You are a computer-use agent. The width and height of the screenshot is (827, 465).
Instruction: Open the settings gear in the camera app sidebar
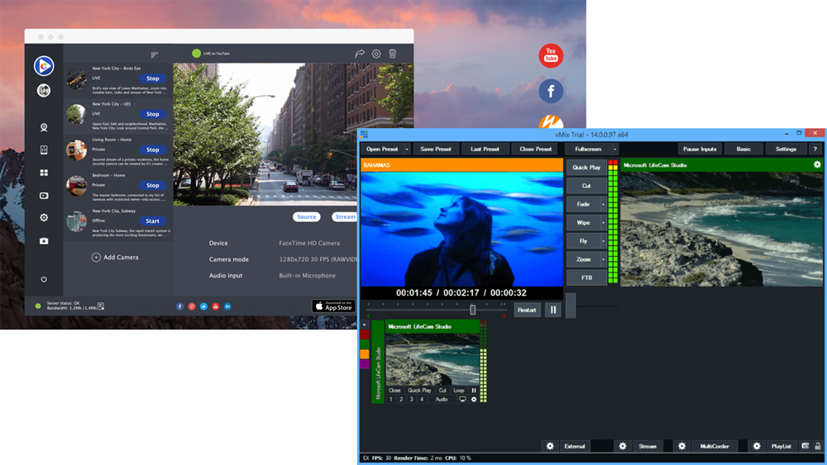(x=44, y=217)
